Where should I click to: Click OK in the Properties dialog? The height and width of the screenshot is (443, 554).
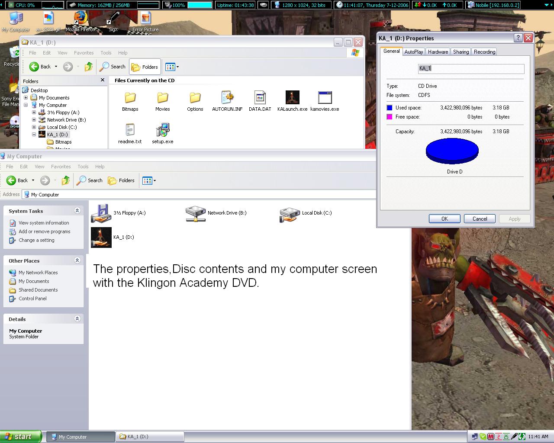point(444,219)
